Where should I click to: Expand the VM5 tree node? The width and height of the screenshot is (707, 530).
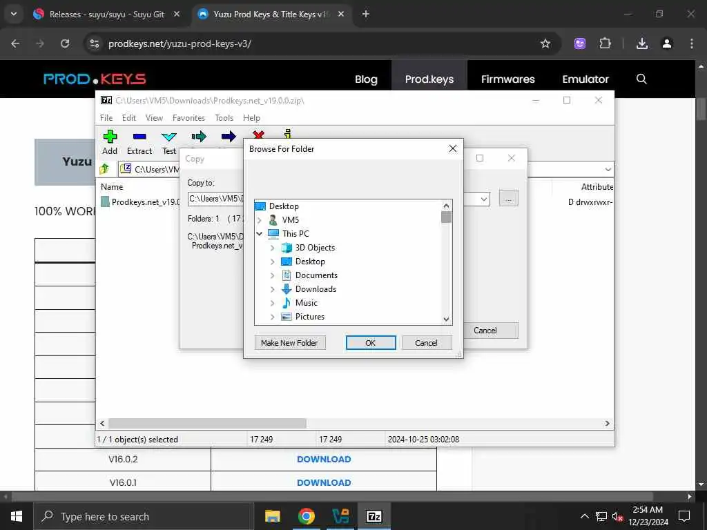(x=260, y=220)
